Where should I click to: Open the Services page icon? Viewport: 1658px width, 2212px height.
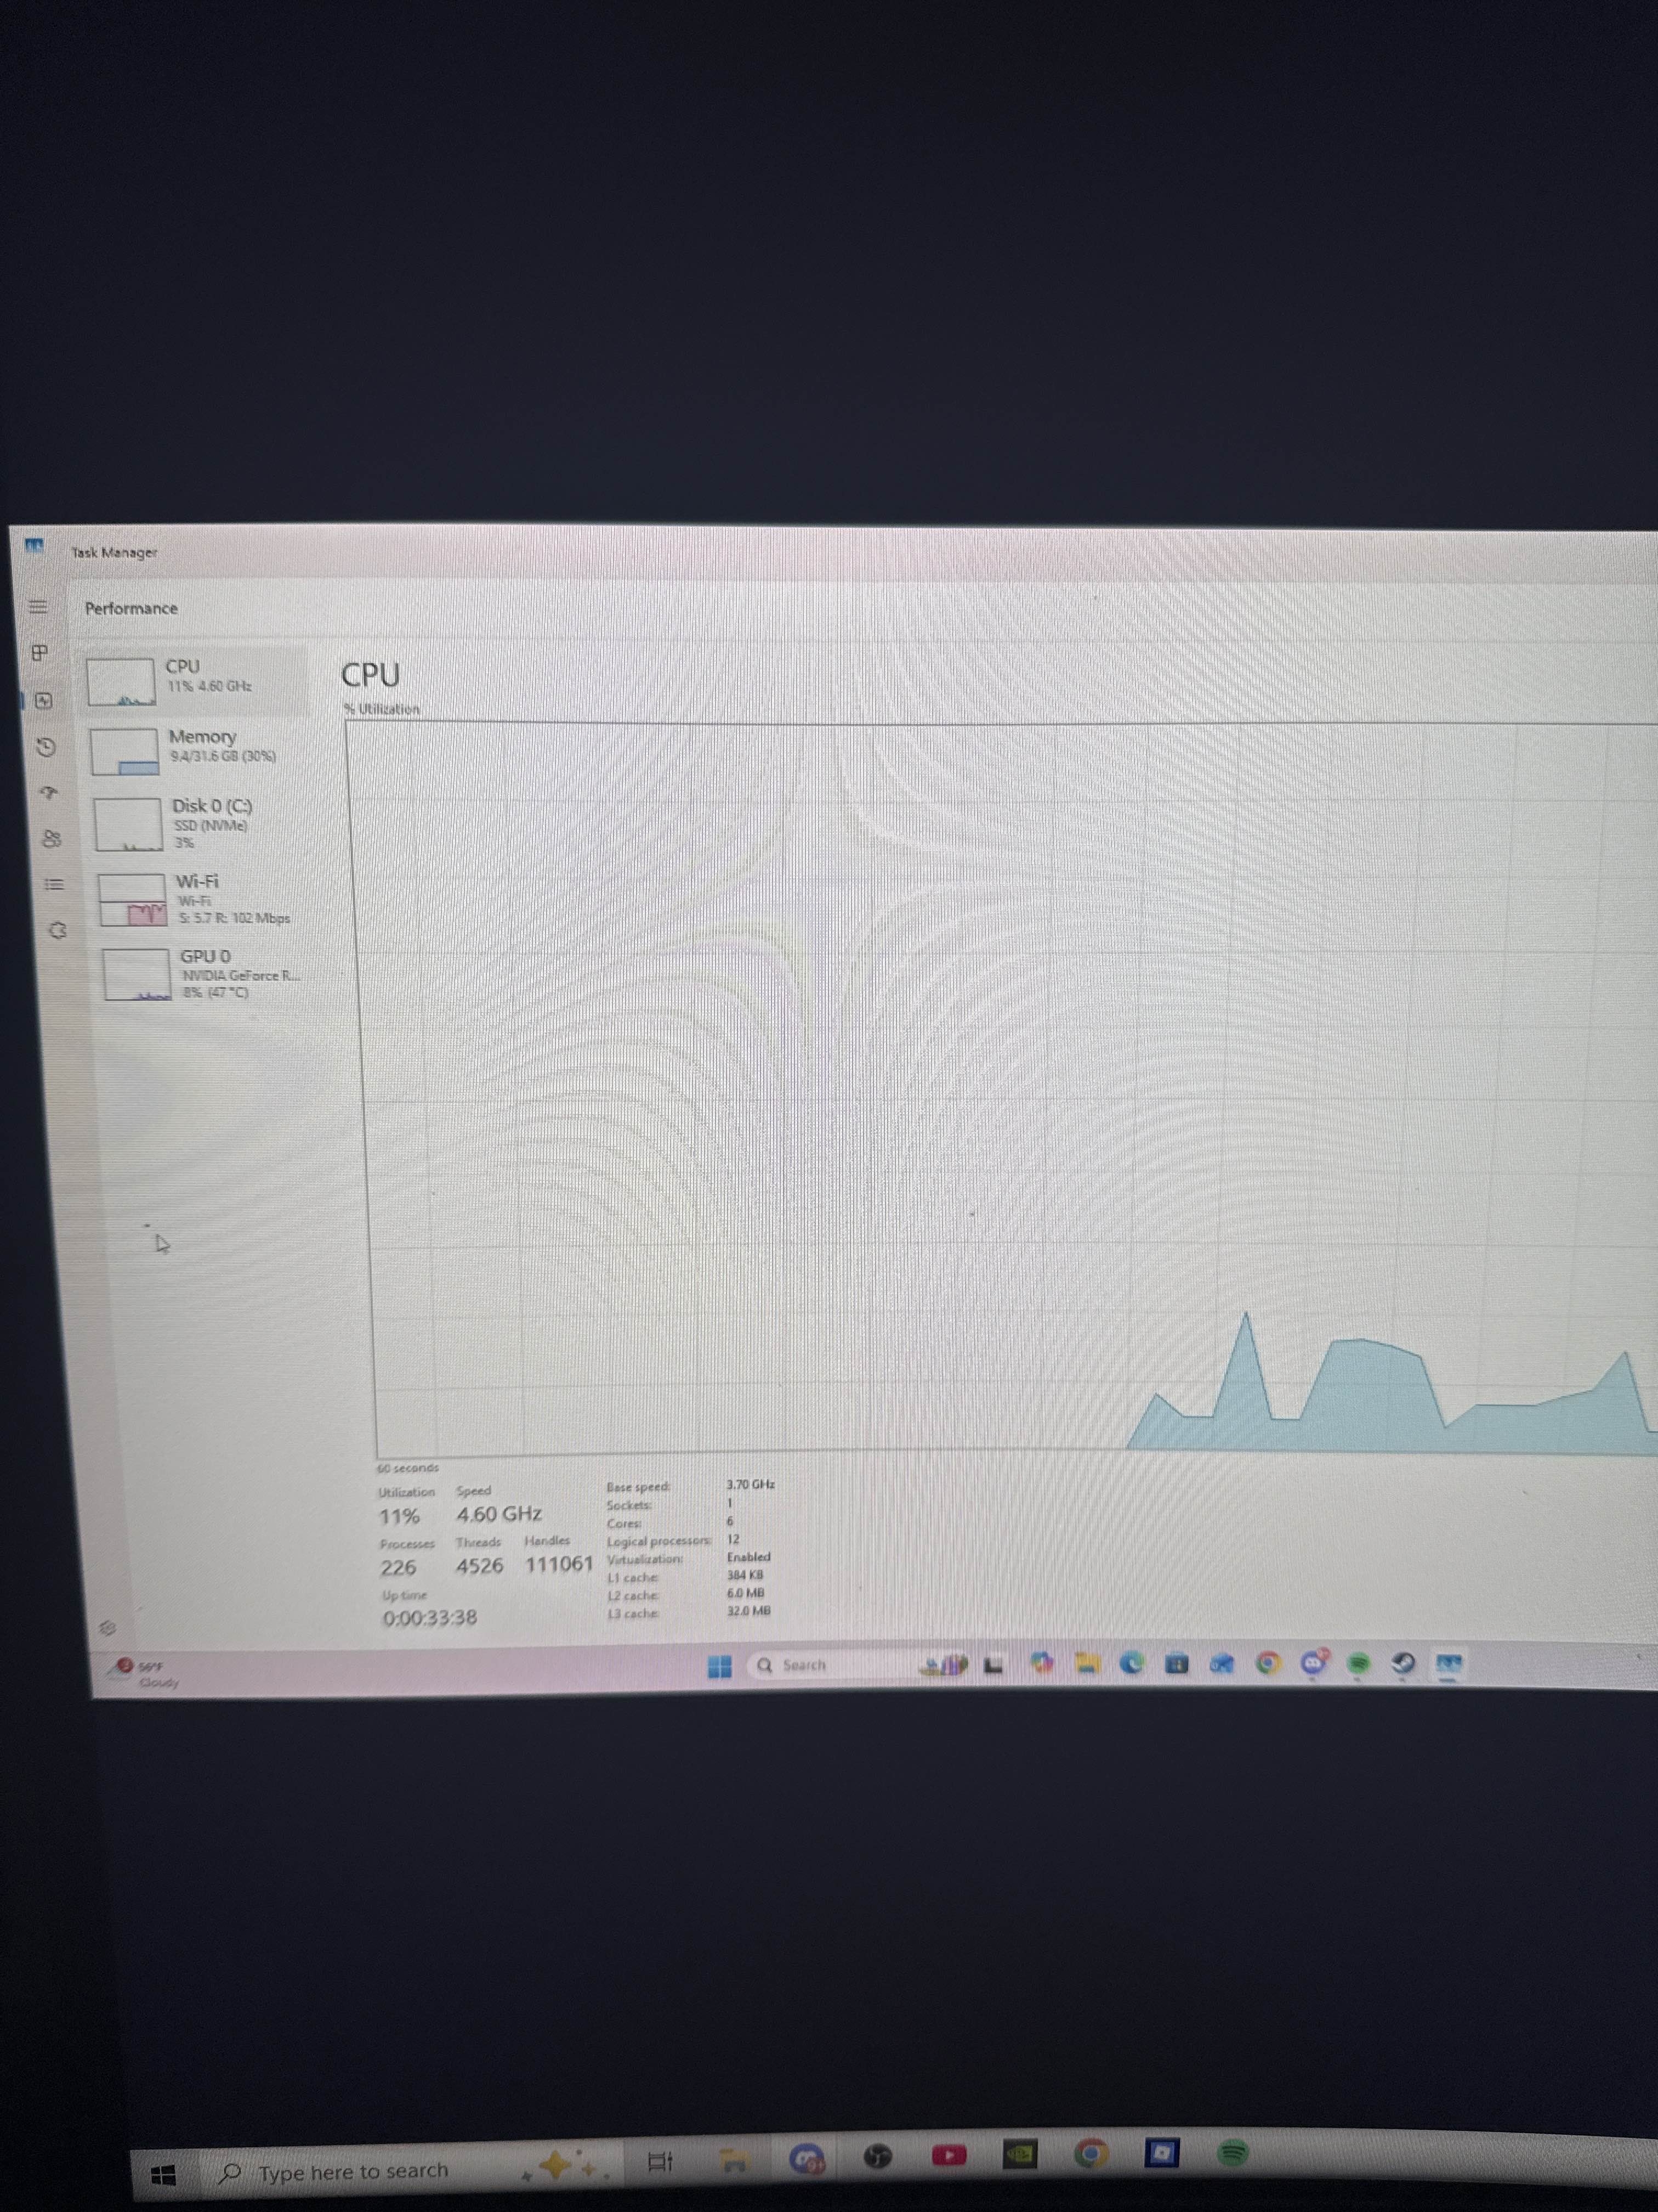pos(57,931)
